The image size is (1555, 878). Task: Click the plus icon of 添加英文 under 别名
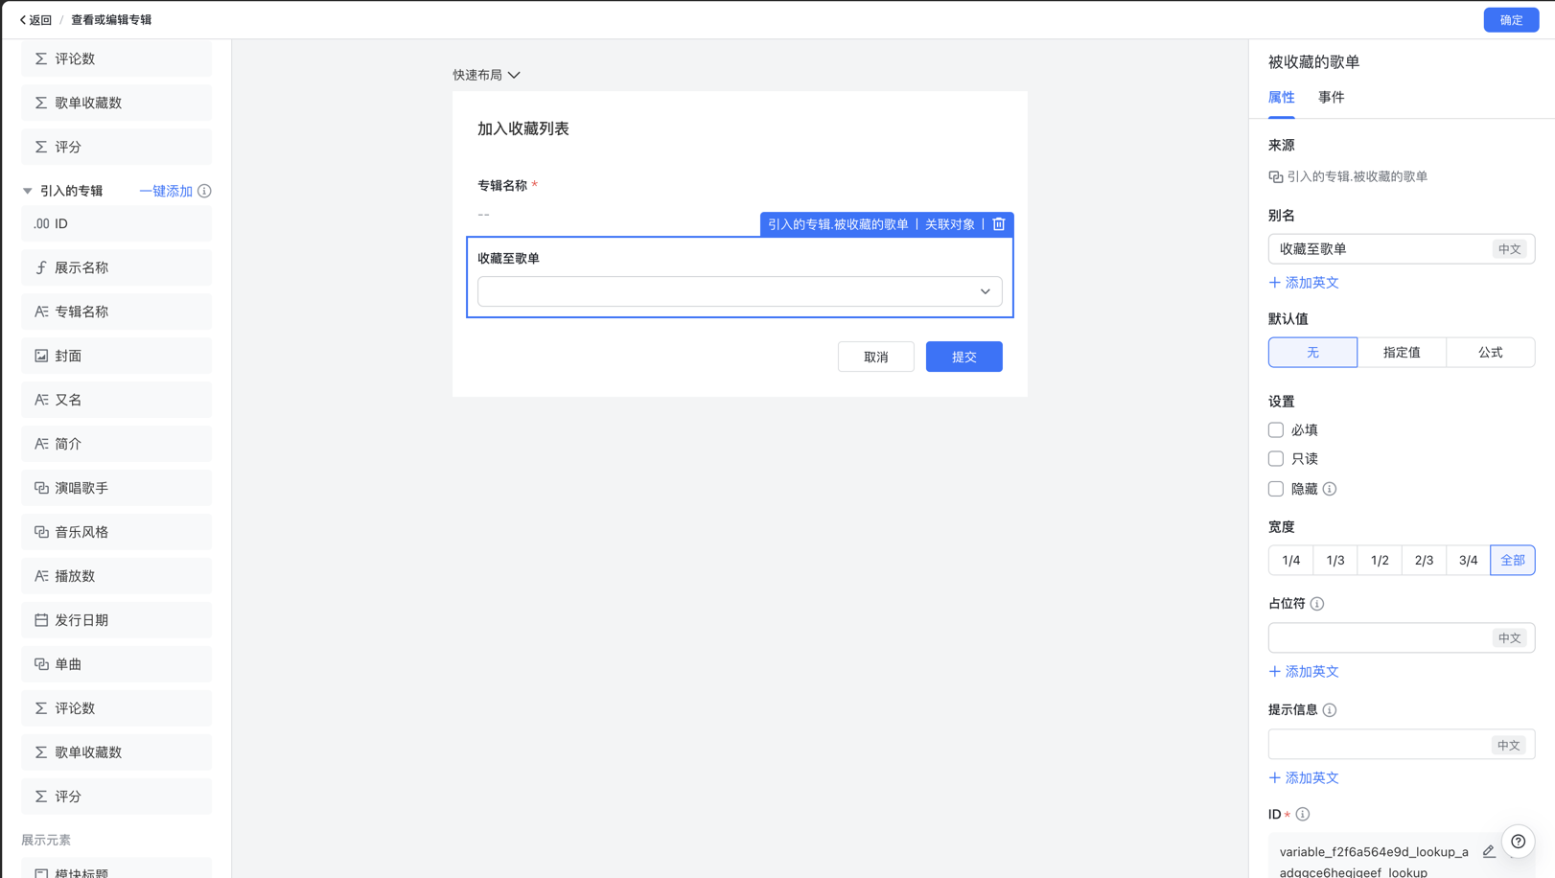tap(1275, 283)
